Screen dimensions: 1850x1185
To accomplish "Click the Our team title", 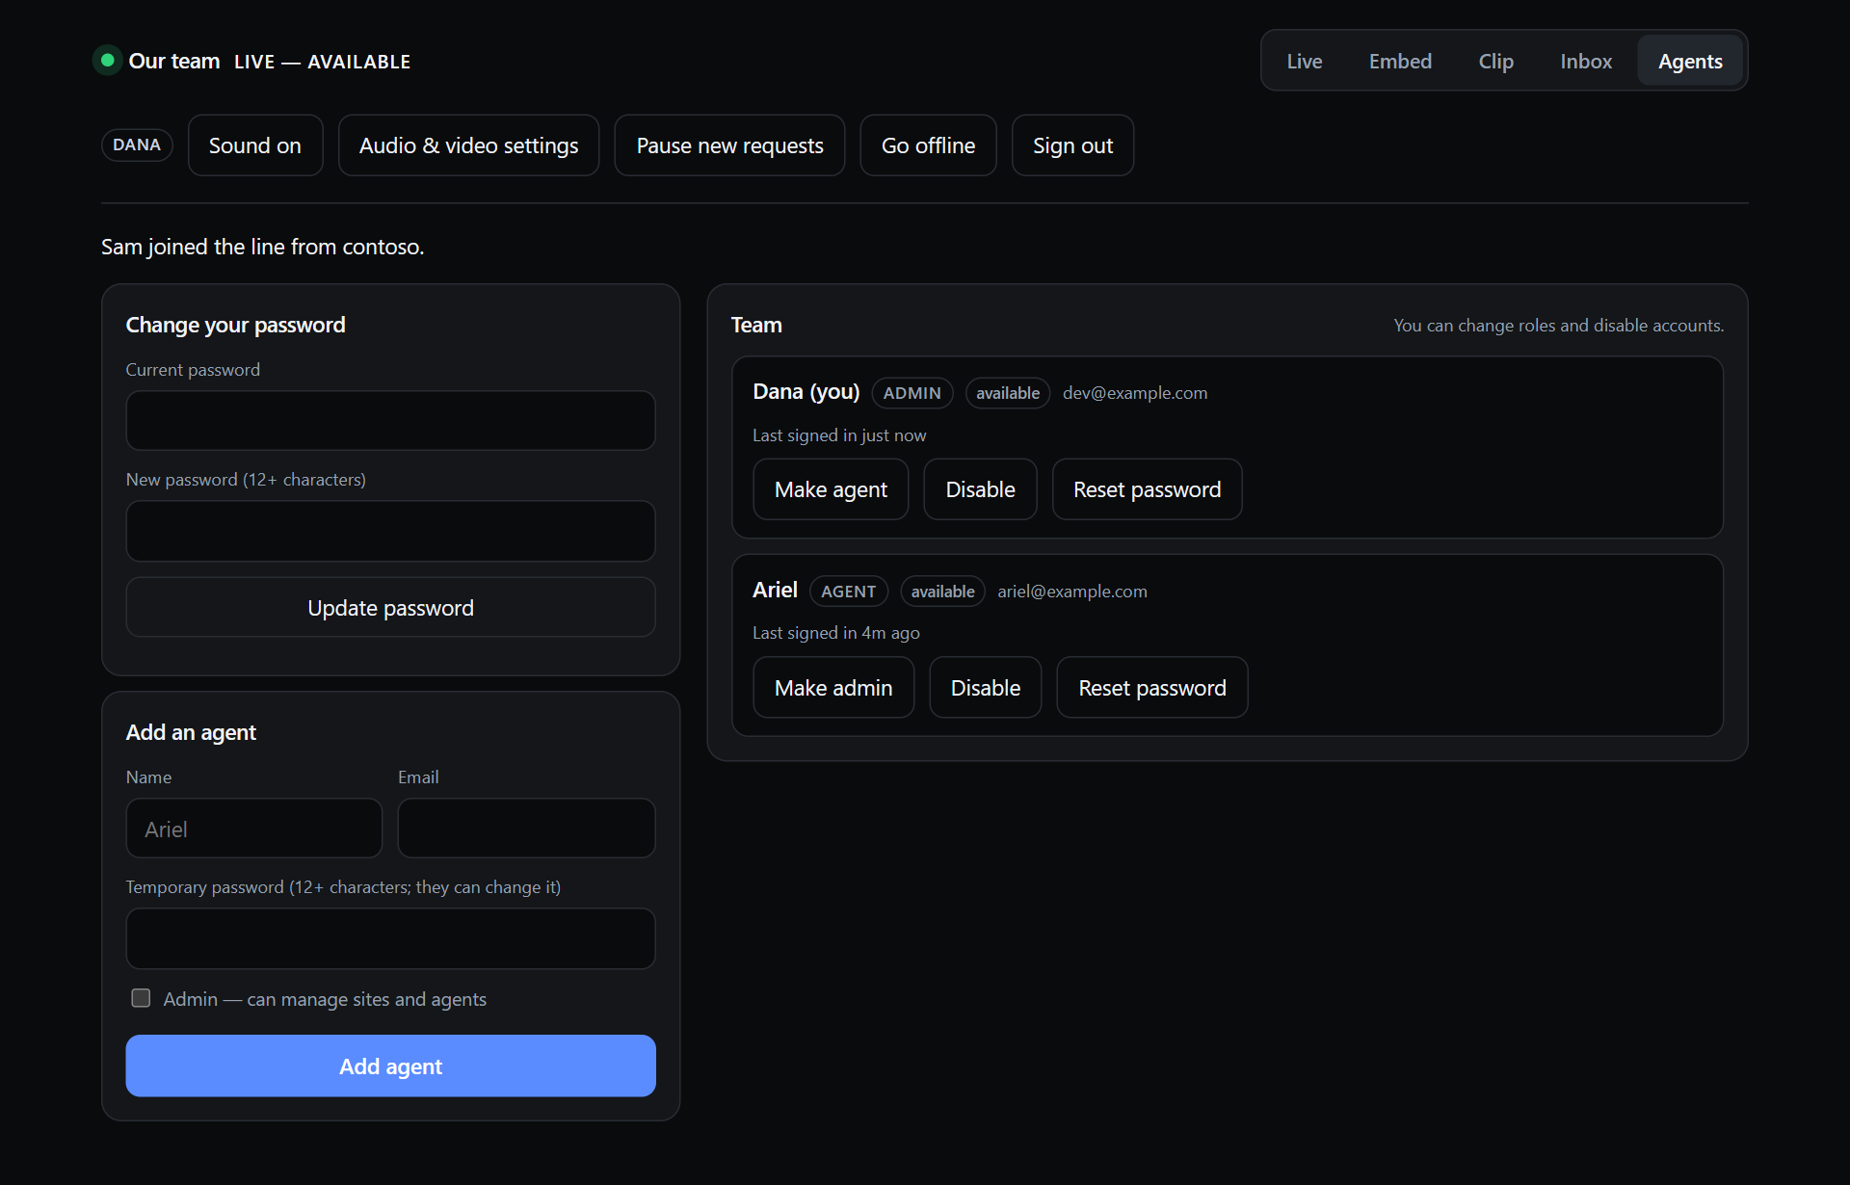I will (x=174, y=62).
